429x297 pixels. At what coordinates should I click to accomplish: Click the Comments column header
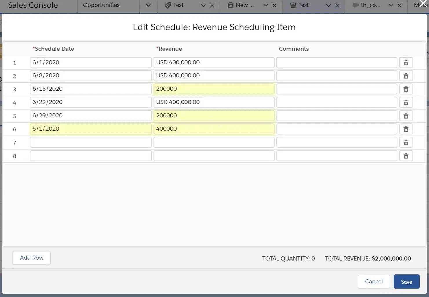tap(294, 49)
